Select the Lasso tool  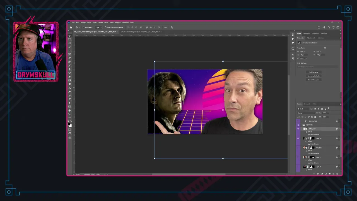(x=70, y=43)
